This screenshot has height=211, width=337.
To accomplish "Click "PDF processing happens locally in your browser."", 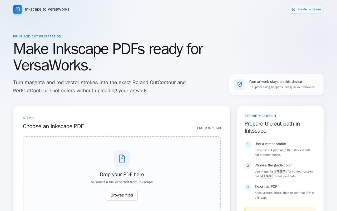I will coord(282,87).
